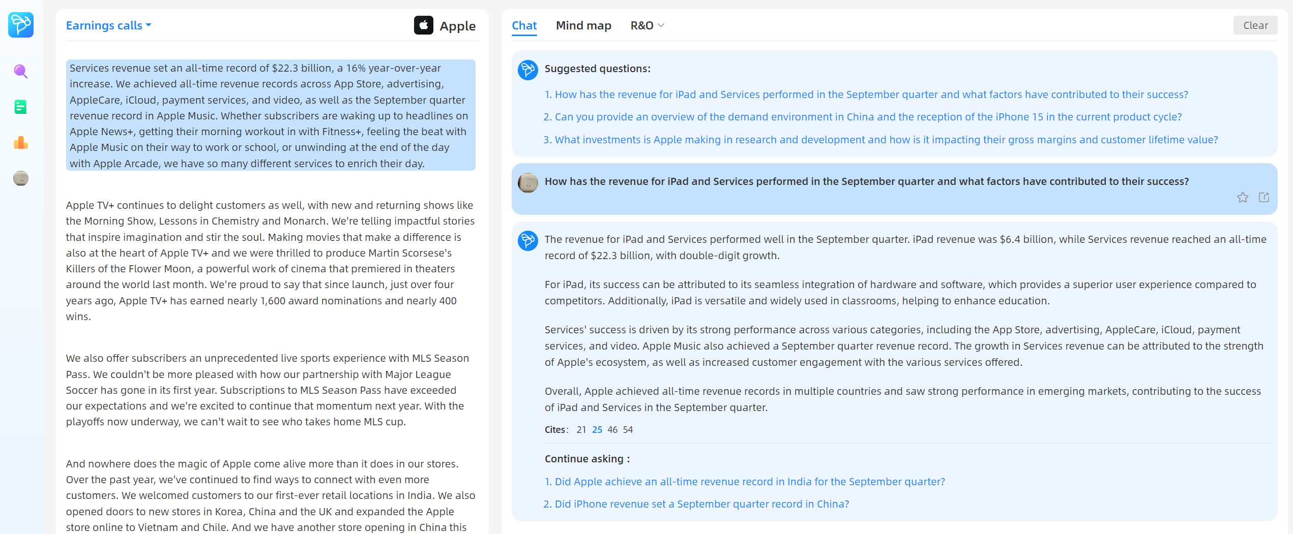Select suggested question about China demand environment
The height and width of the screenshot is (534, 1293).
tap(863, 117)
